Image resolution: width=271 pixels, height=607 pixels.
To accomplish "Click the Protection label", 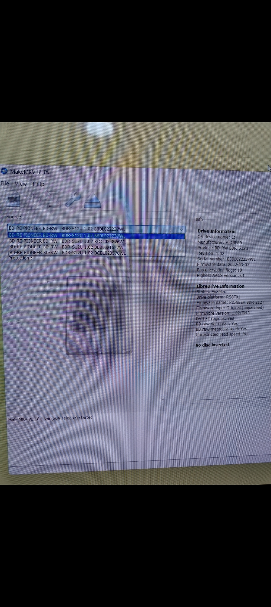I will pos(20,258).
